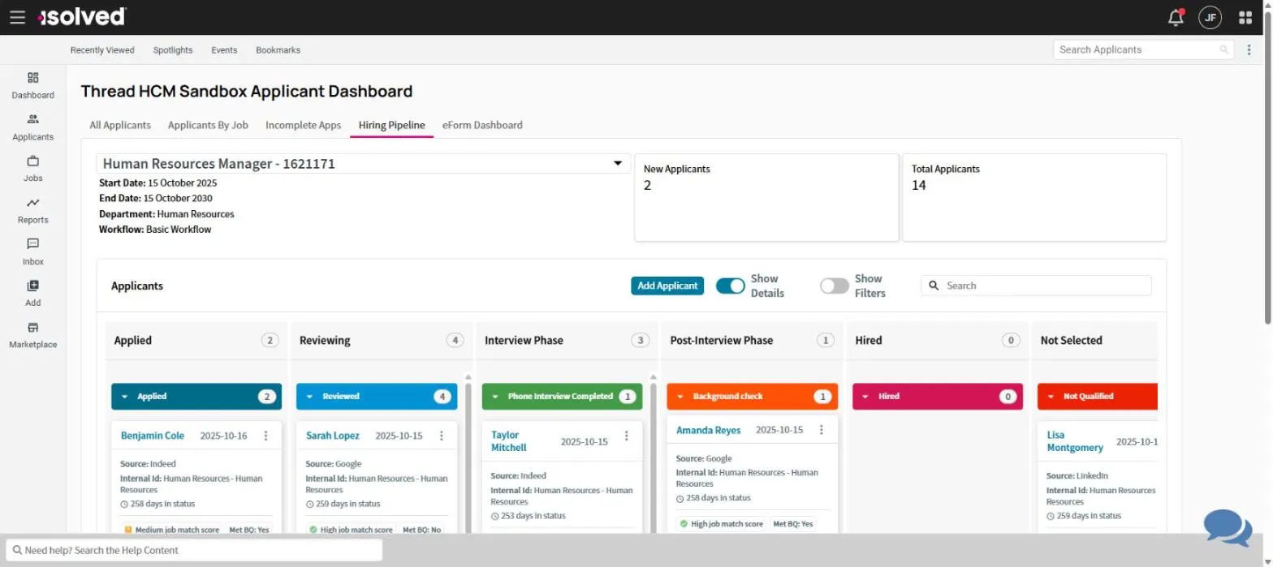1273x567 pixels.
Task: Open Benjamin Cole card options menu
Action: 265,436
